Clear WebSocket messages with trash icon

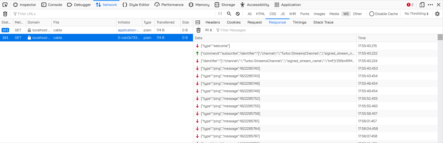pyautogui.click(x=198, y=30)
